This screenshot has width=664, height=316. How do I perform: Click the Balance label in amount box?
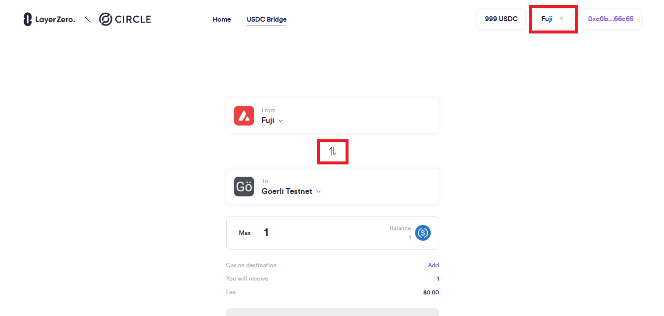click(x=400, y=228)
